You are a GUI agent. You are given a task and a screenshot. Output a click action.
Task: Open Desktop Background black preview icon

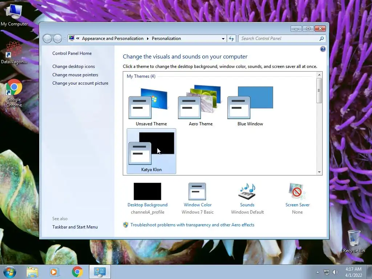(x=147, y=191)
